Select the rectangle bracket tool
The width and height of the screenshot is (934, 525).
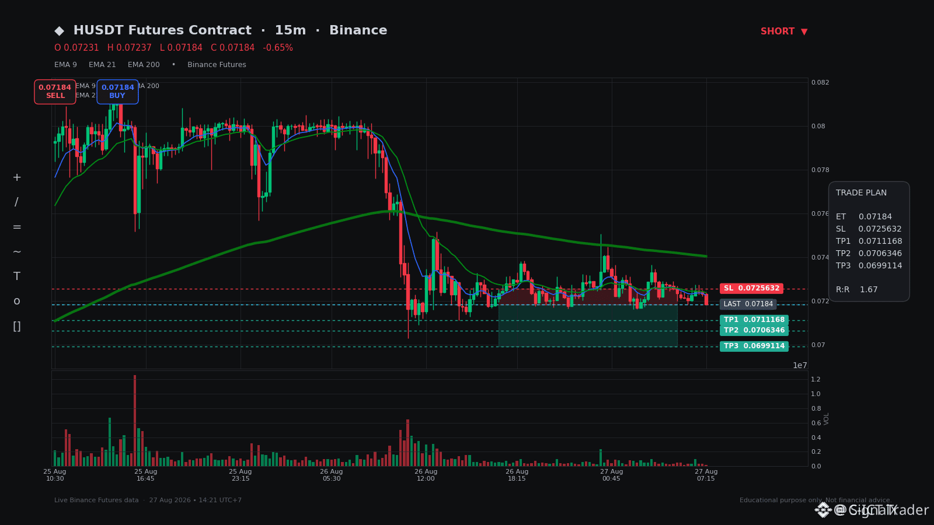pos(17,326)
